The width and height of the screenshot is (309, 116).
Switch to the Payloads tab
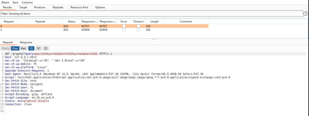pyautogui.click(x=58, y=7)
